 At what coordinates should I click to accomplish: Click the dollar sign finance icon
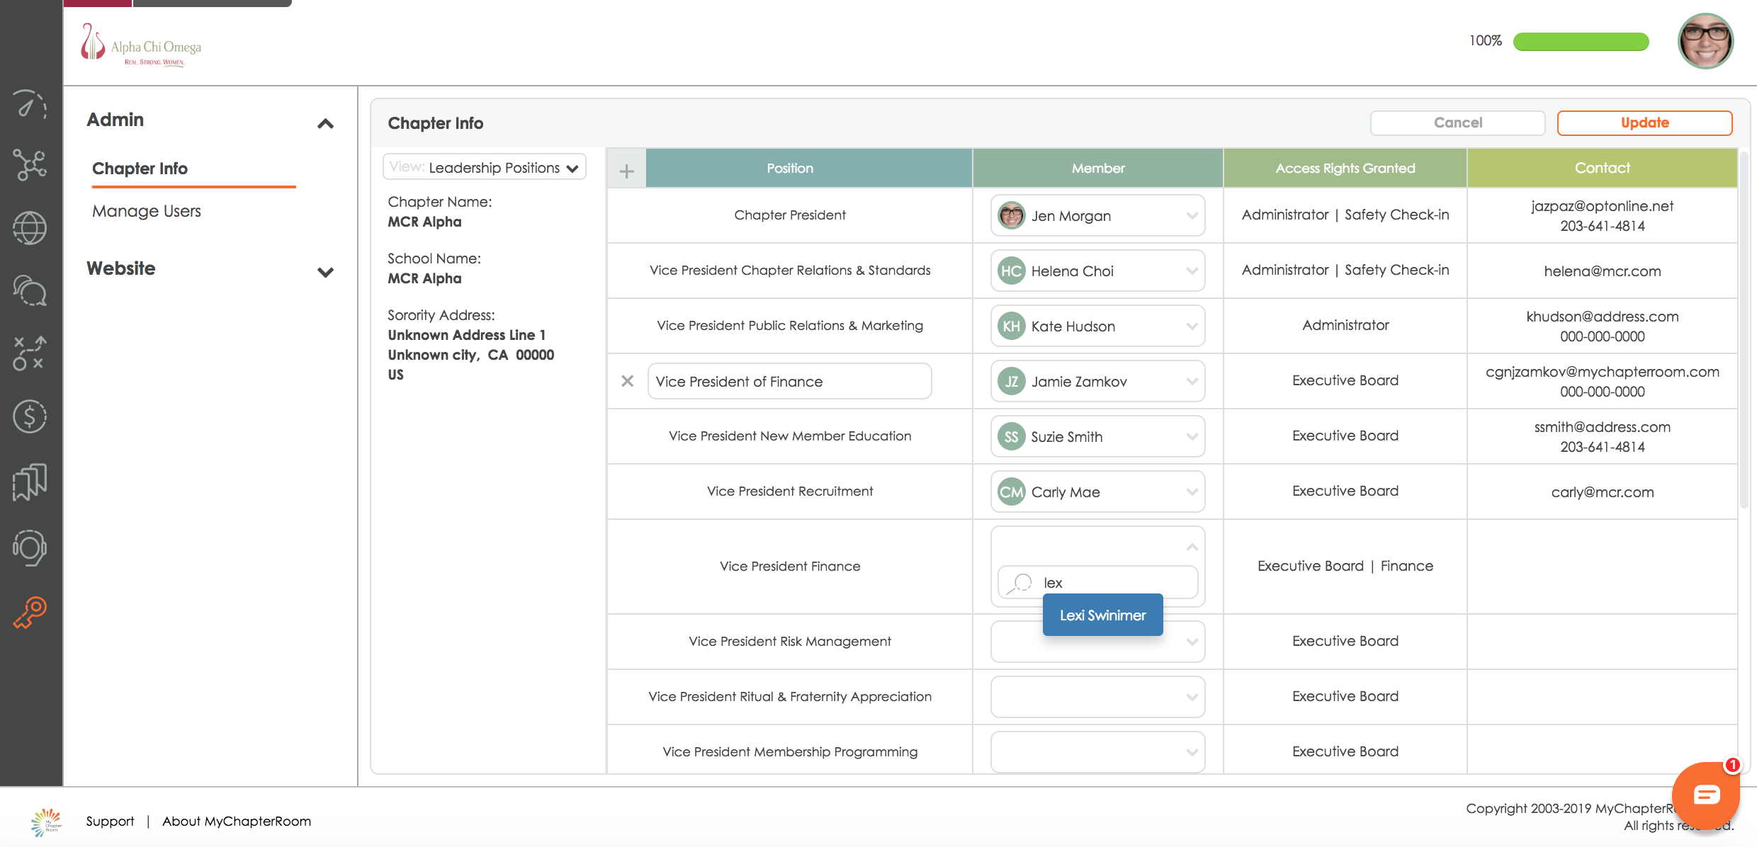pyautogui.click(x=30, y=416)
